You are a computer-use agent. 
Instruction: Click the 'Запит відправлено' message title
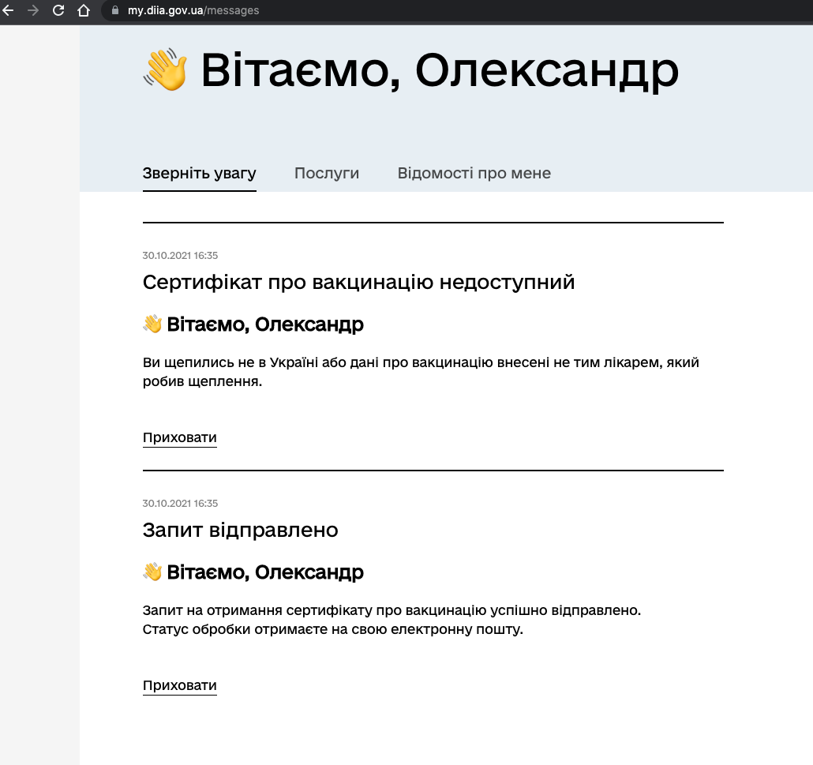click(x=240, y=530)
